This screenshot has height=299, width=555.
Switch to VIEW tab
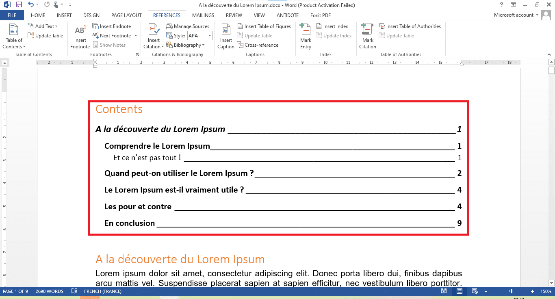pos(259,15)
